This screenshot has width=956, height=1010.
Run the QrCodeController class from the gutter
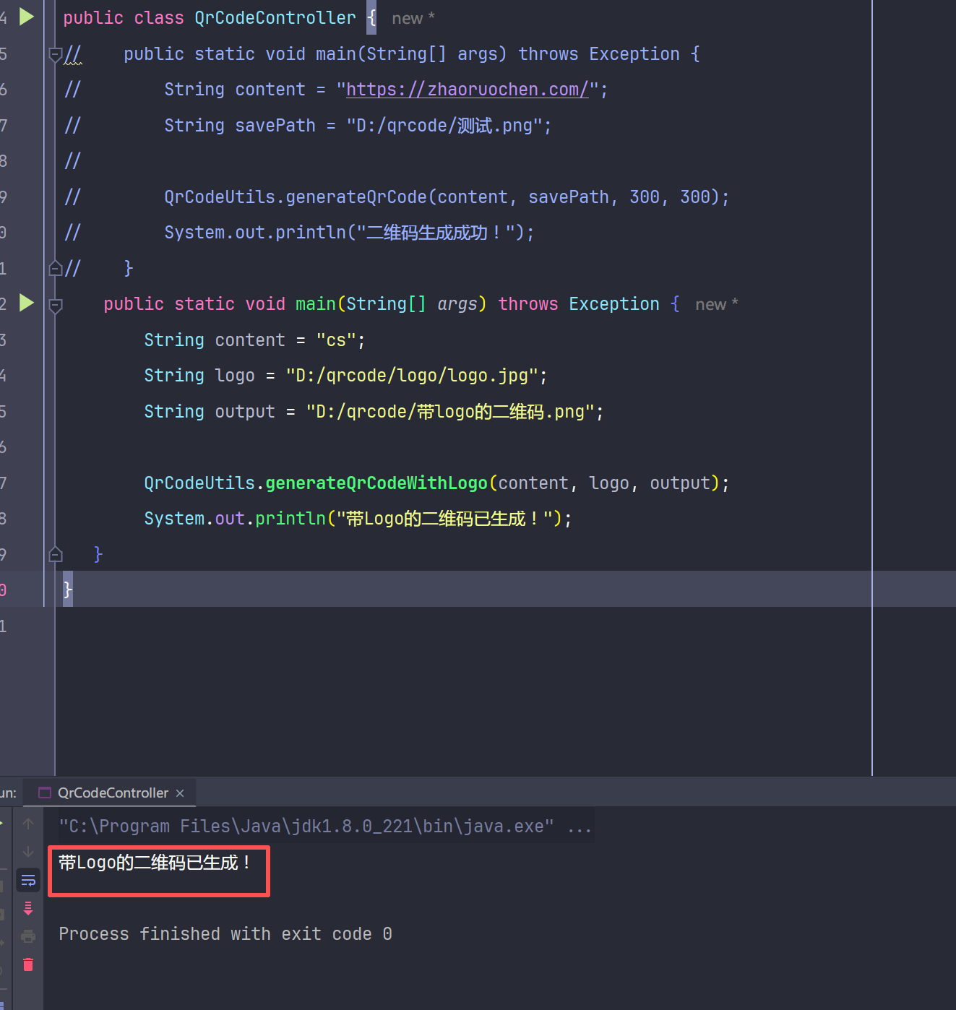[27, 17]
